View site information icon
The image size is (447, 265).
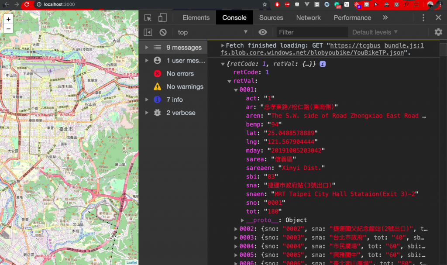tap(39, 4)
